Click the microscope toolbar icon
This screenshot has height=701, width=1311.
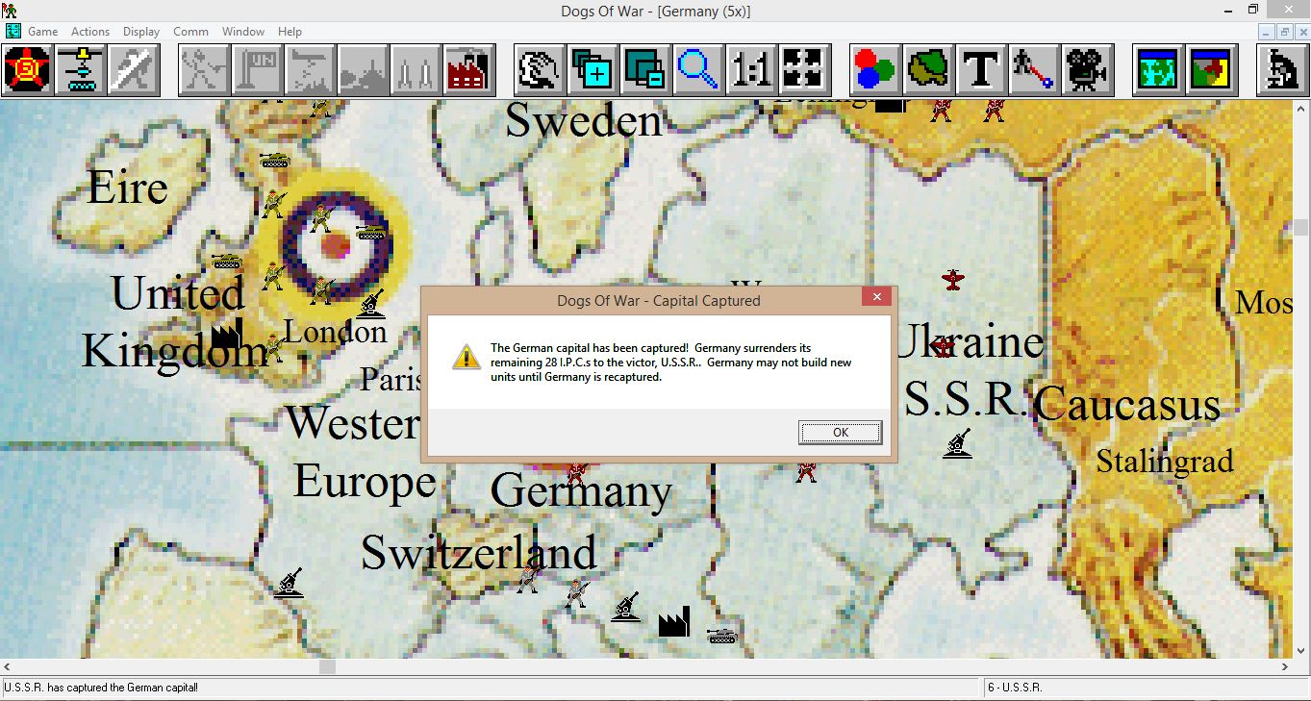(x=1282, y=70)
